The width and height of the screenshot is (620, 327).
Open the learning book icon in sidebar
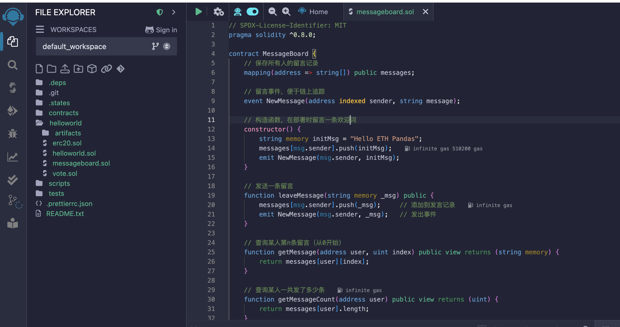(x=13, y=223)
